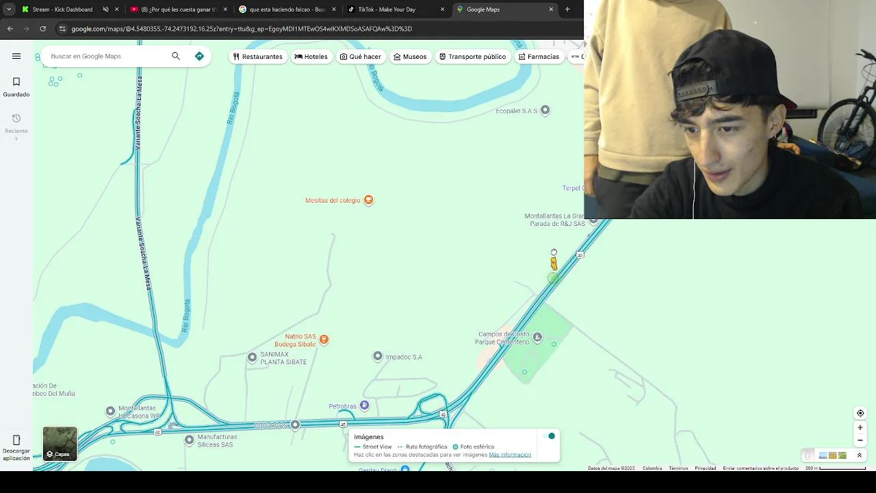Go back in browser history

10,29
